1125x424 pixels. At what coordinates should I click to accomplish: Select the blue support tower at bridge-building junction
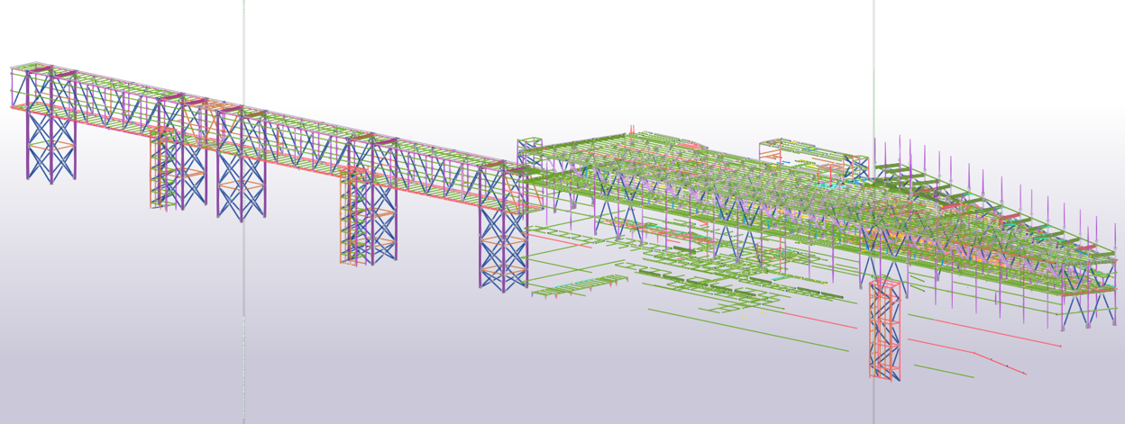(502, 234)
